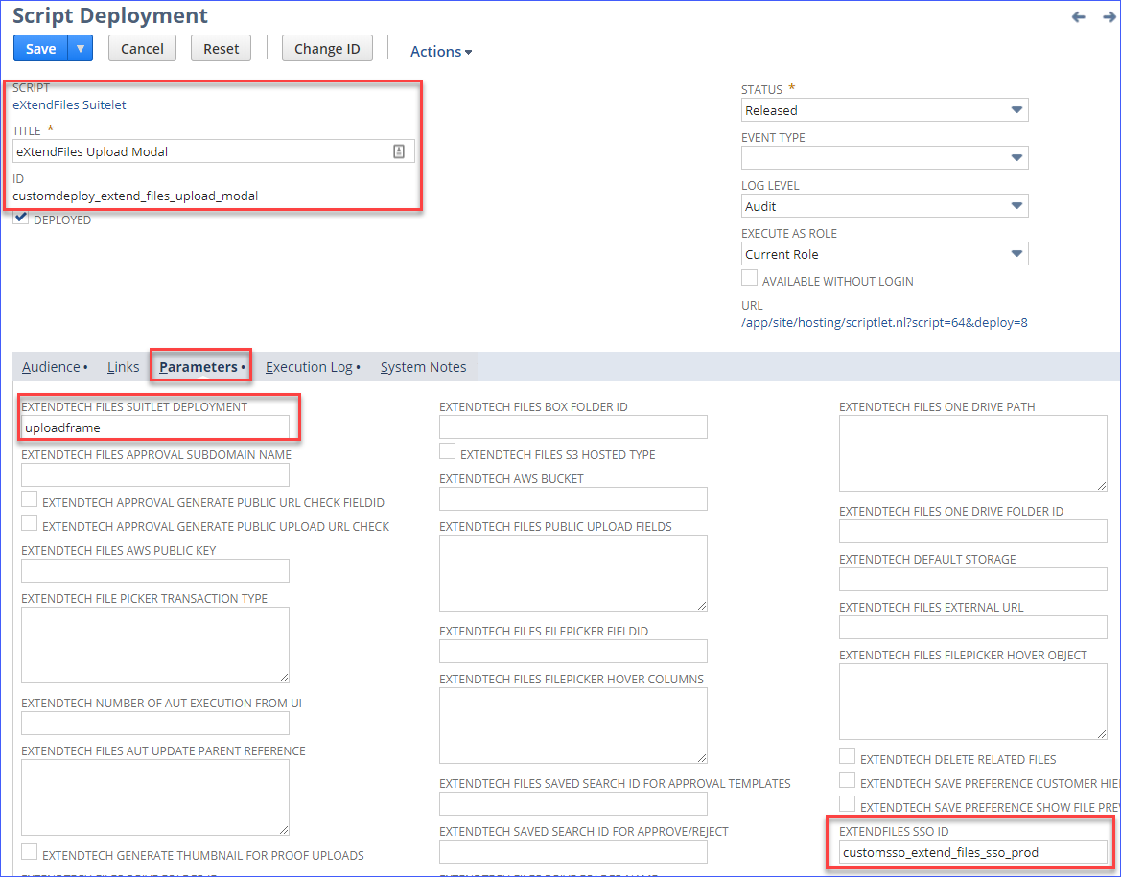The width and height of the screenshot is (1121, 877).
Task: Click the Cancel button
Action: click(142, 47)
